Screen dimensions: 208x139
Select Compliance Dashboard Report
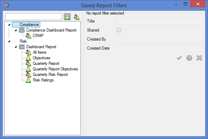tap(51, 30)
